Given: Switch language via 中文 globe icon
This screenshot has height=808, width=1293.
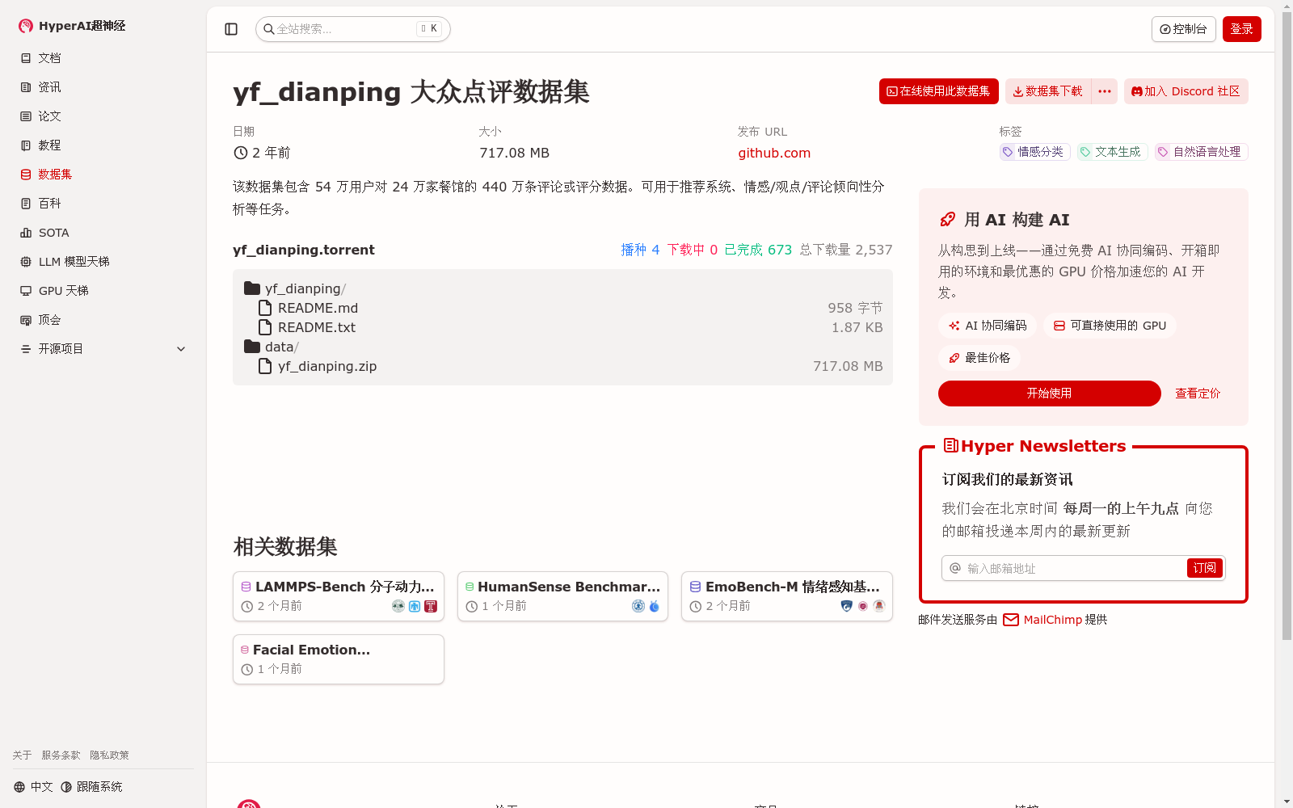Looking at the screenshot, I should [x=33, y=787].
